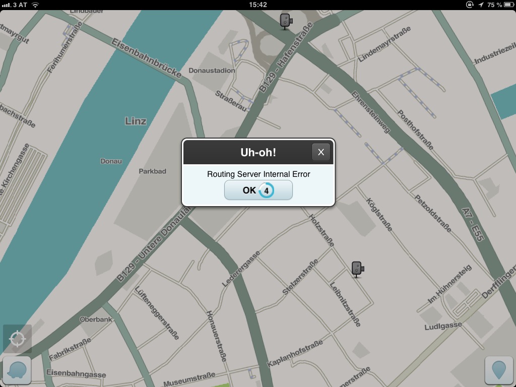The height and width of the screenshot is (387, 516).
Task: Select the Oberbank label on the map
Action: 96,319
